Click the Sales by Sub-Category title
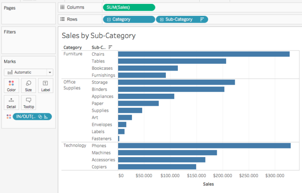The image size is (302, 193). click(x=99, y=36)
